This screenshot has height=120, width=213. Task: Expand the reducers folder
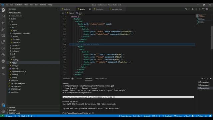tap(33, 51)
